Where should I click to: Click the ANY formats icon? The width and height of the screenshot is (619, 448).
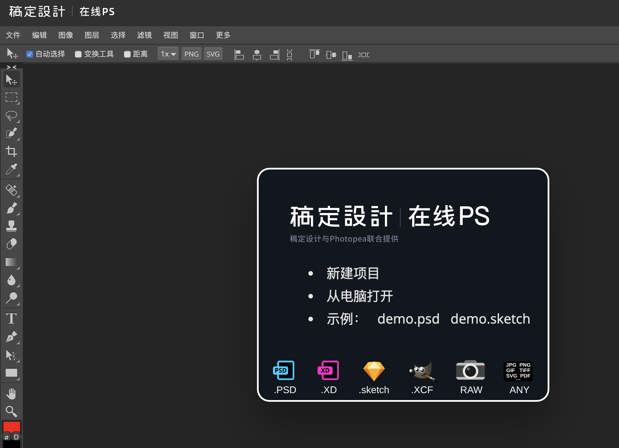coord(518,371)
